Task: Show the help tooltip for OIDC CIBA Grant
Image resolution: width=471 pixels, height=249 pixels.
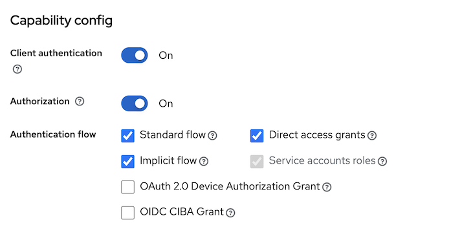Action: point(230,213)
